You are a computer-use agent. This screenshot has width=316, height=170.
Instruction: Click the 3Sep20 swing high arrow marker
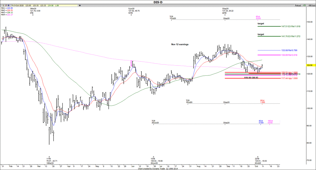[225, 15]
